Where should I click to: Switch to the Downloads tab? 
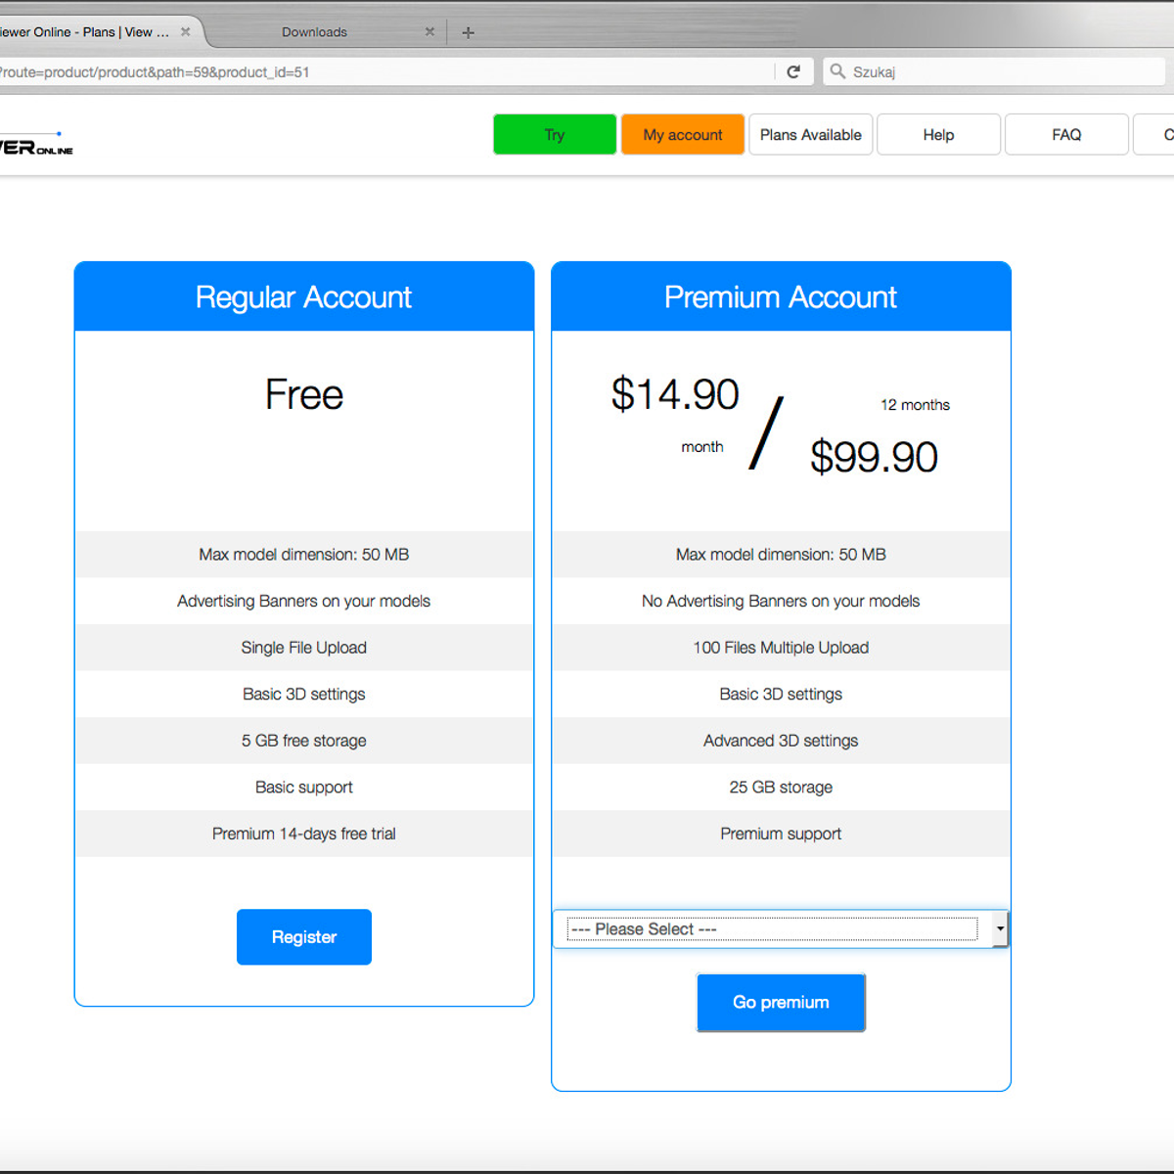pos(314,32)
